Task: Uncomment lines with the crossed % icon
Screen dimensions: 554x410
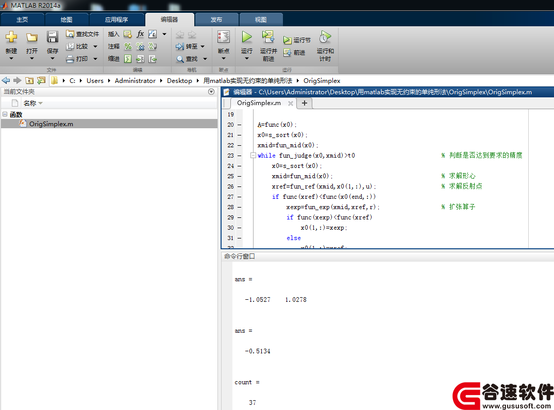Action: [140, 46]
